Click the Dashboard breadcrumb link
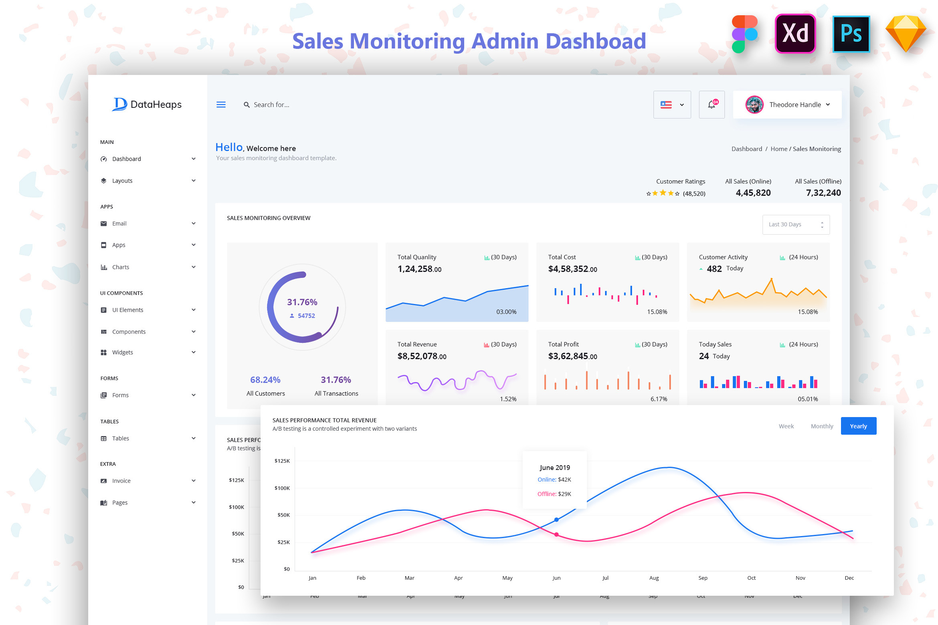The height and width of the screenshot is (625, 938). tap(746, 149)
